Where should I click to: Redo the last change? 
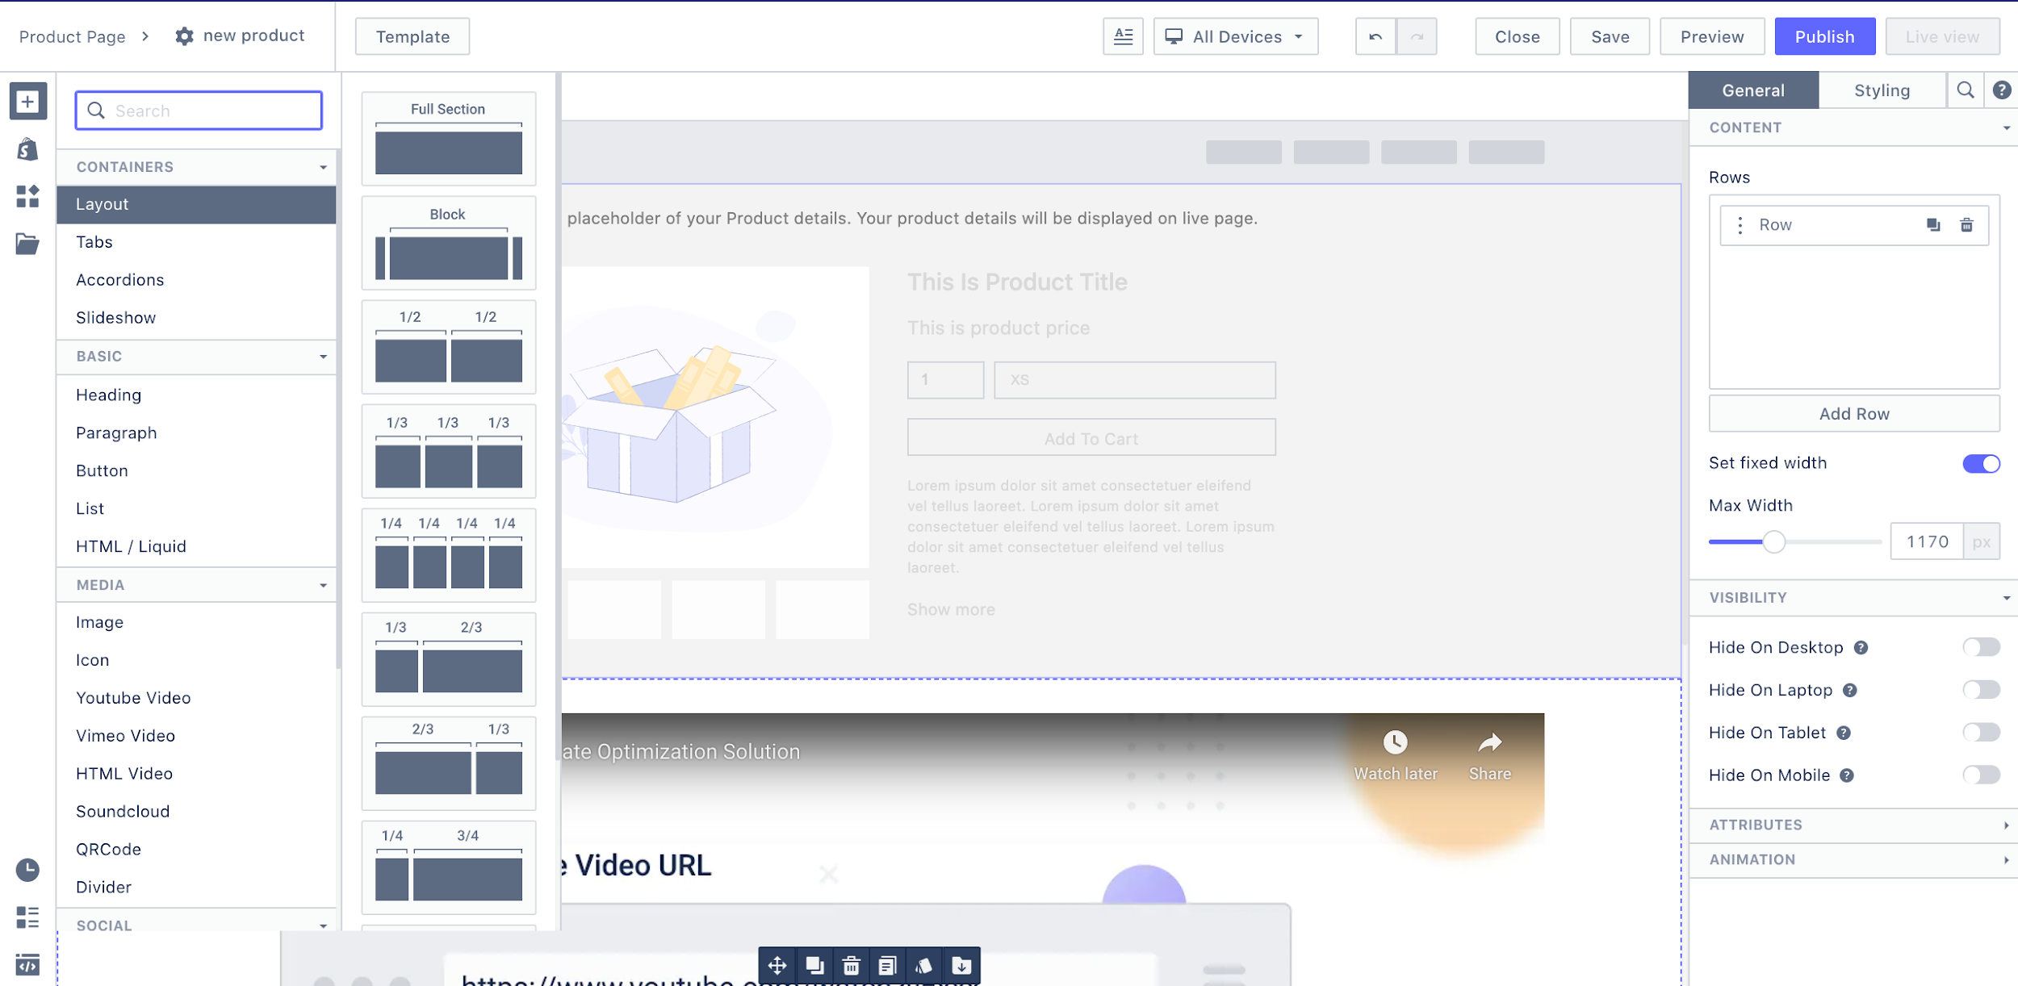tap(1417, 36)
